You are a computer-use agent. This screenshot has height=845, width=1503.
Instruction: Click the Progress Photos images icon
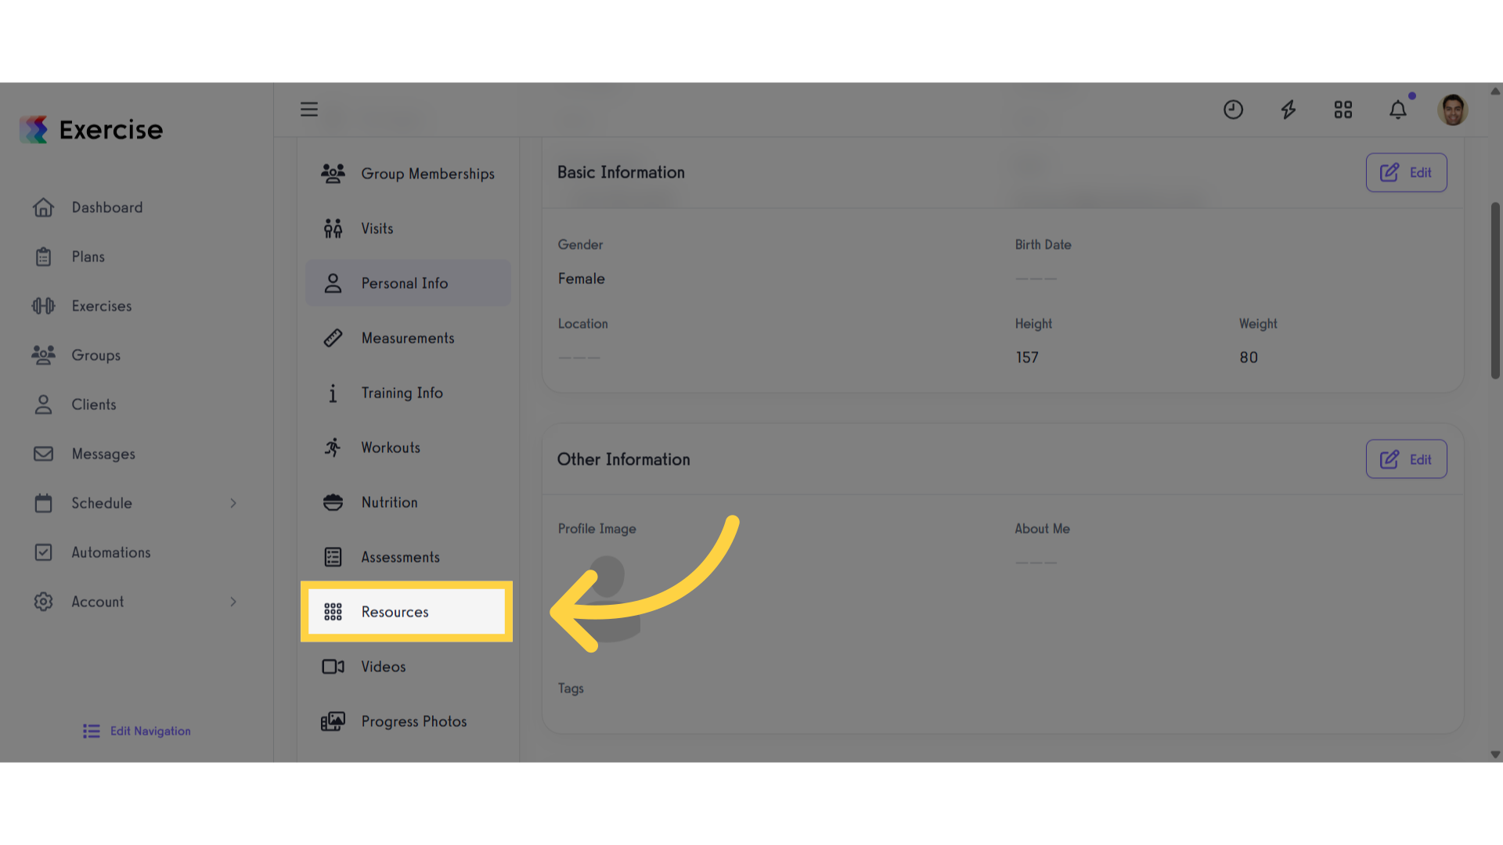333,721
